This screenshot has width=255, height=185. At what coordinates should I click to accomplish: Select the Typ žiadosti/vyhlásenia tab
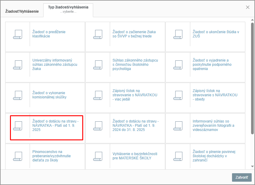click(x=68, y=9)
